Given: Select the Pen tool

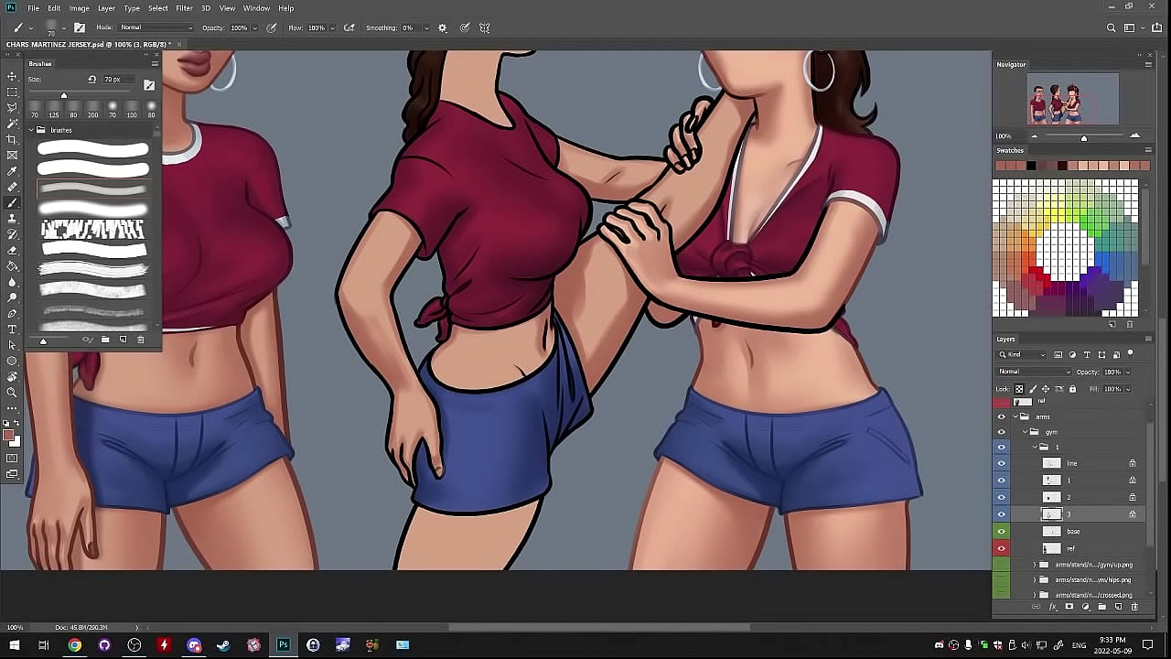Looking at the screenshot, I should (x=13, y=313).
